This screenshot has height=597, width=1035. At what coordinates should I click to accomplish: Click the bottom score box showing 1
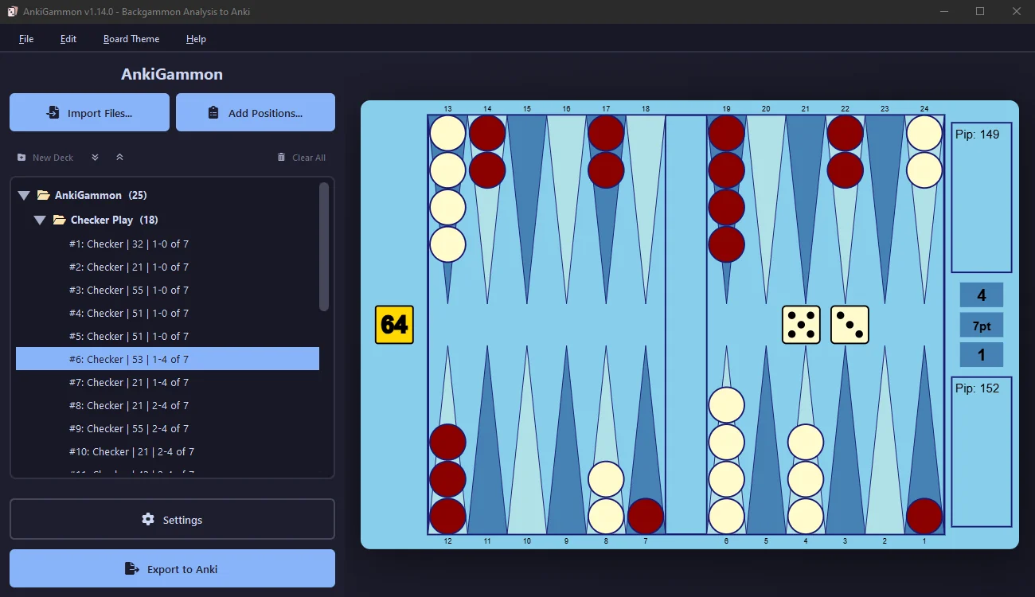[982, 355]
